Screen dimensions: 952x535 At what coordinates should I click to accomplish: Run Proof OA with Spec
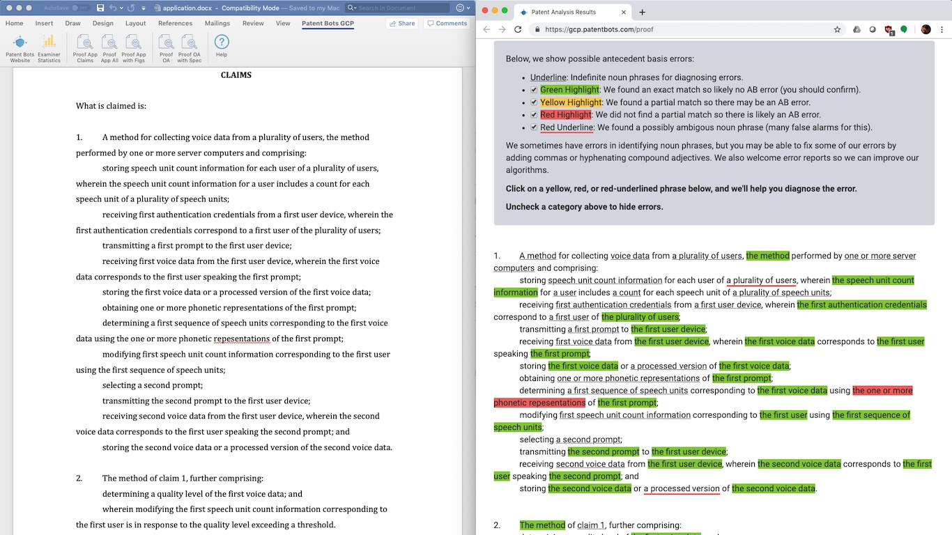[x=190, y=49]
